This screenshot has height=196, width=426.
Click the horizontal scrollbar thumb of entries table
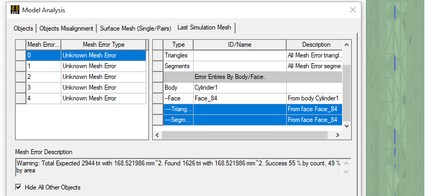point(245,135)
